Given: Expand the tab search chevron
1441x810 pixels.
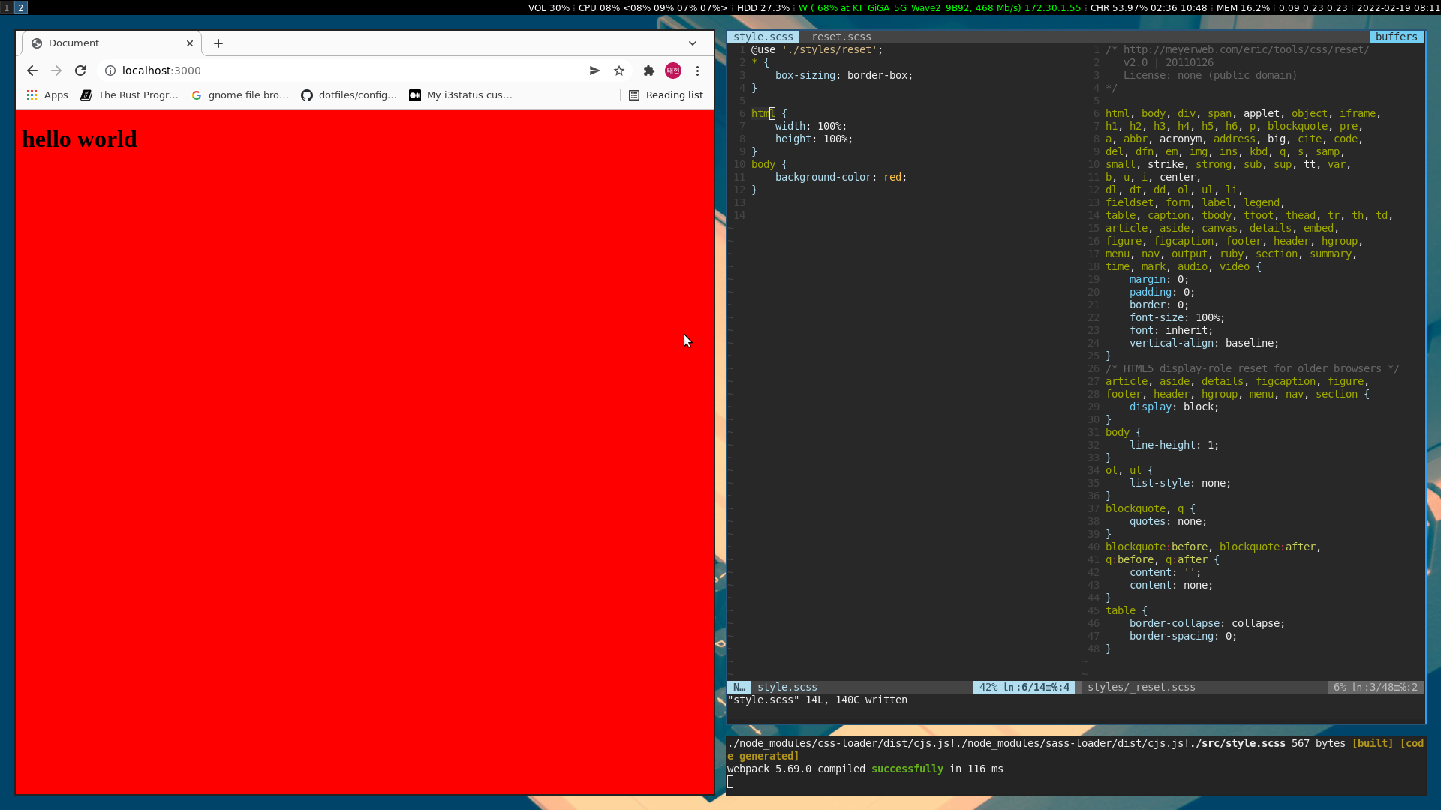Looking at the screenshot, I should (693, 43).
